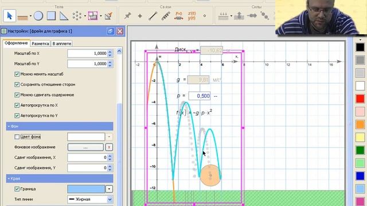Toggle Можно менять масштаб checkbox
This screenshot has width=367, height=206.
(x=17, y=74)
